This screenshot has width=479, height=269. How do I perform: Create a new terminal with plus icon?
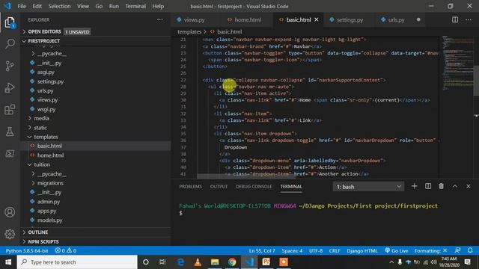tap(414, 186)
